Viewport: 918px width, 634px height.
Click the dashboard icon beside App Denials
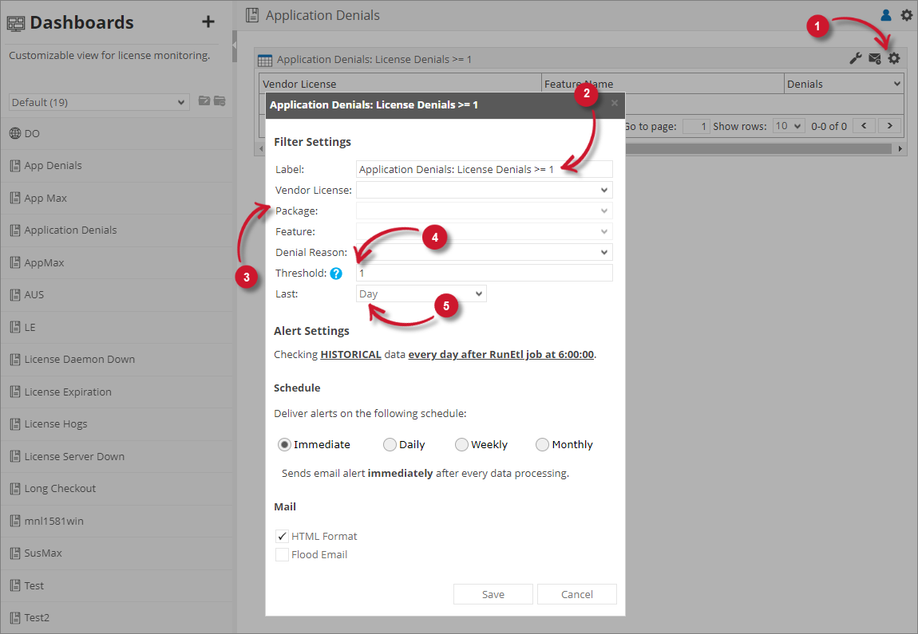pyautogui.click(x=15, y=166)
